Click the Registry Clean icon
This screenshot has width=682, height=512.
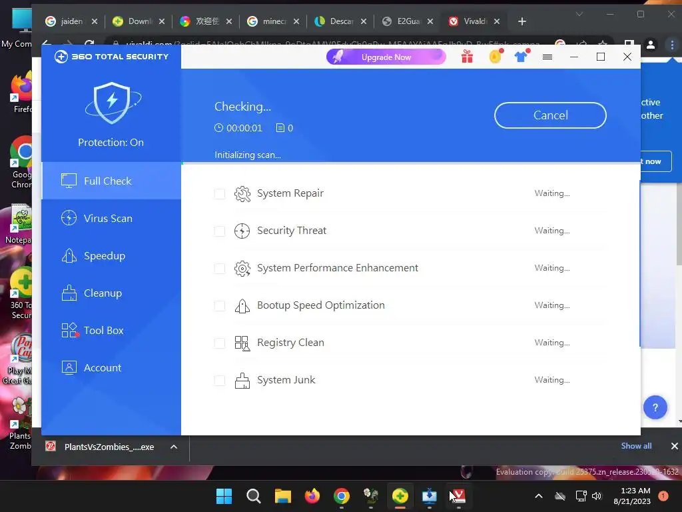[x=242, y=343]
